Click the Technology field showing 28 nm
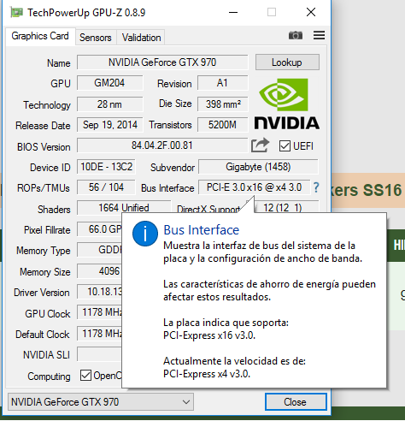 pyautogui.click(x=109, y=104)
